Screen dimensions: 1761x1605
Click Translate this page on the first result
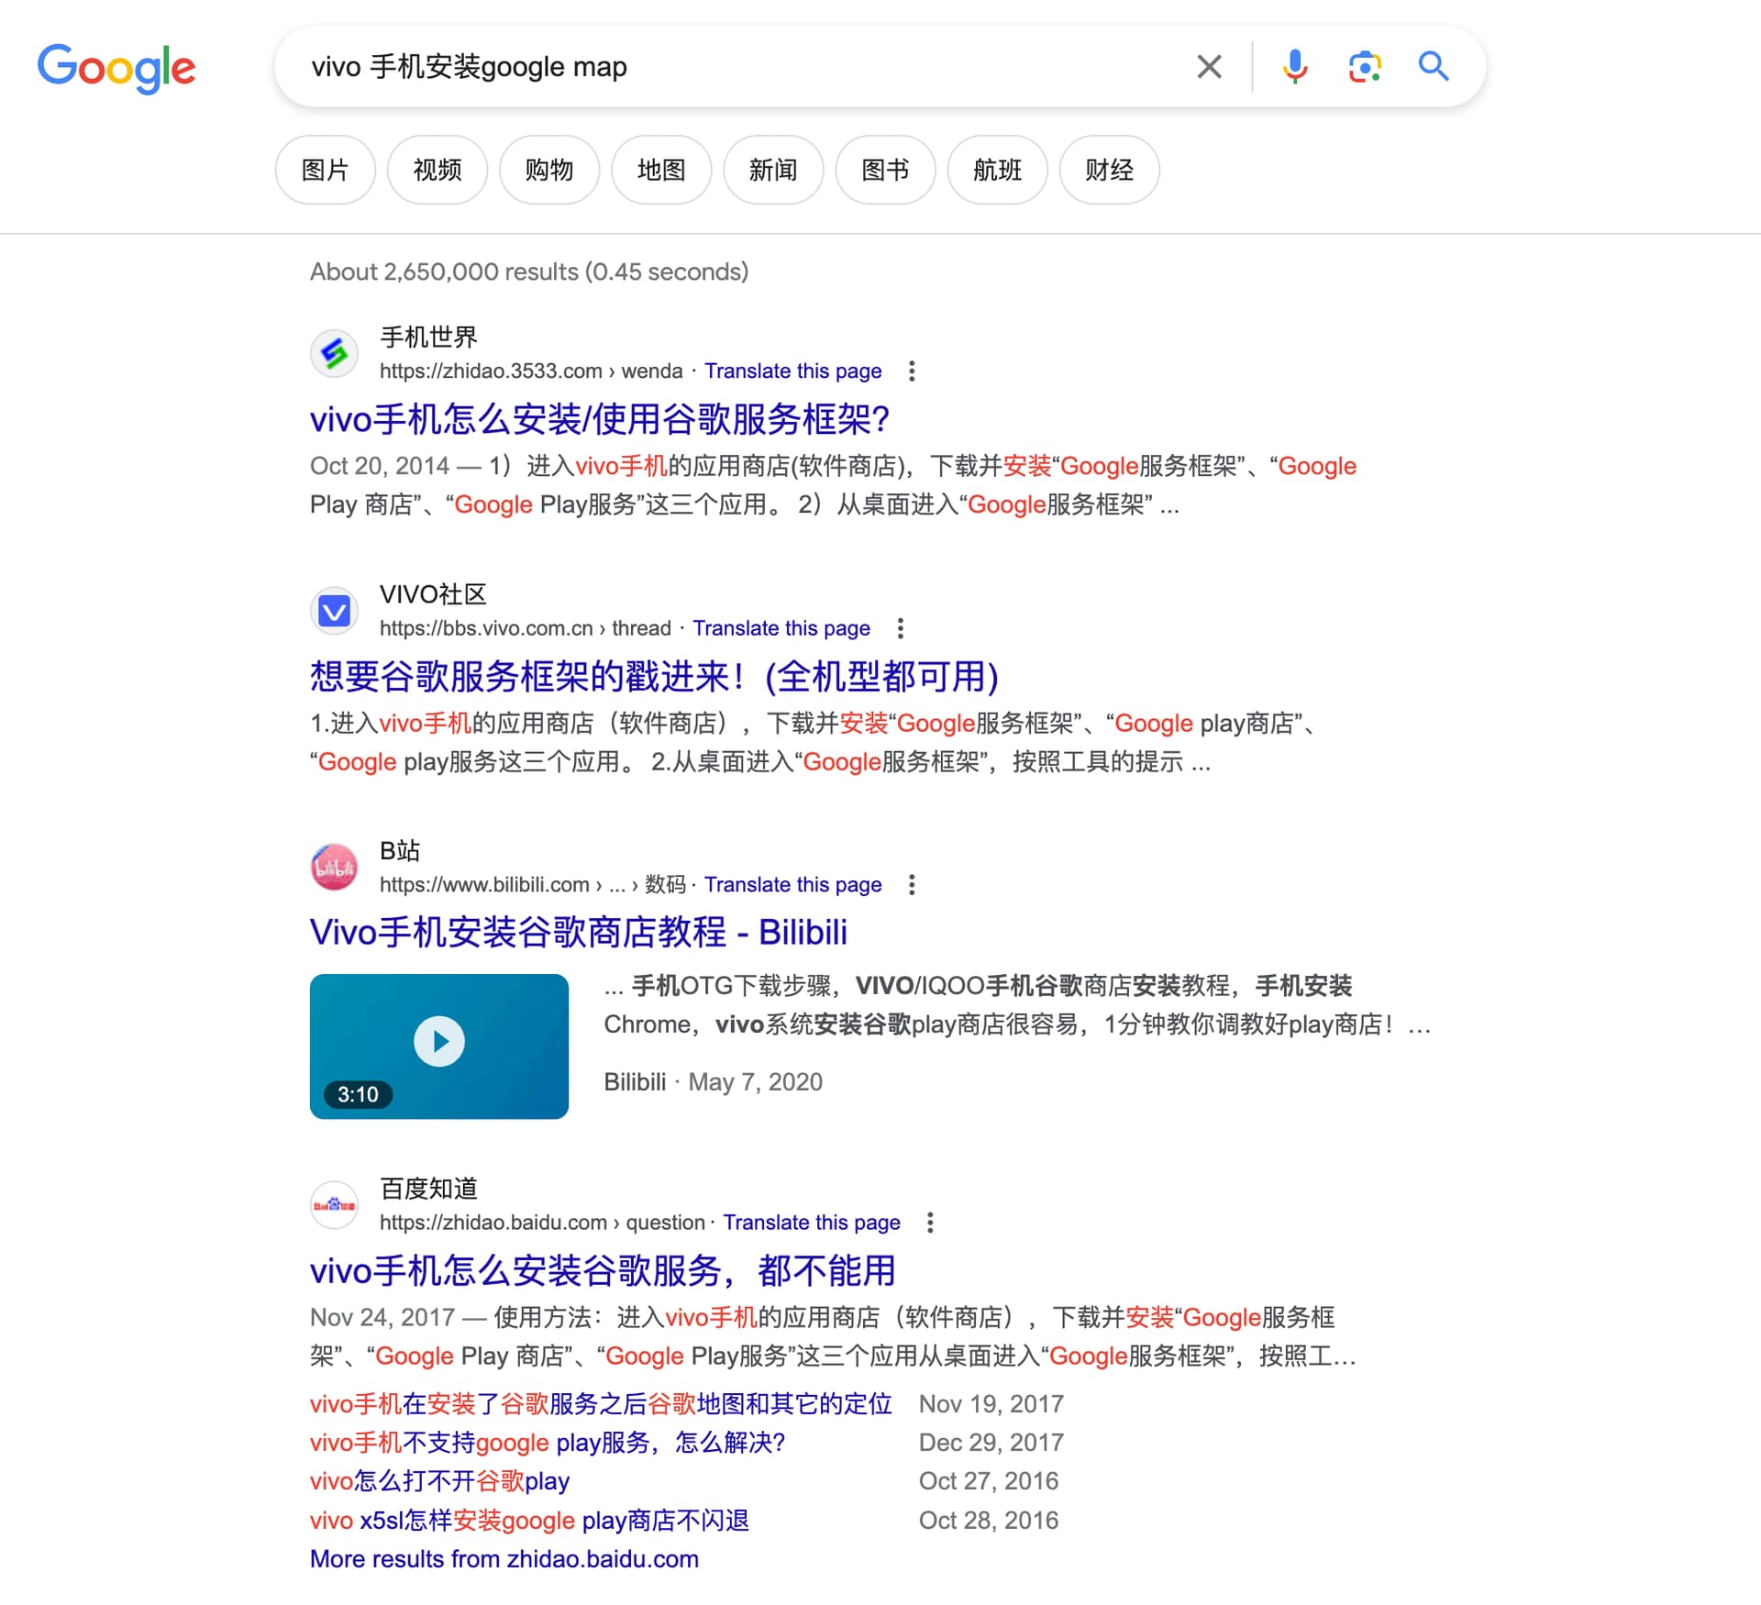tap(792, 371)
